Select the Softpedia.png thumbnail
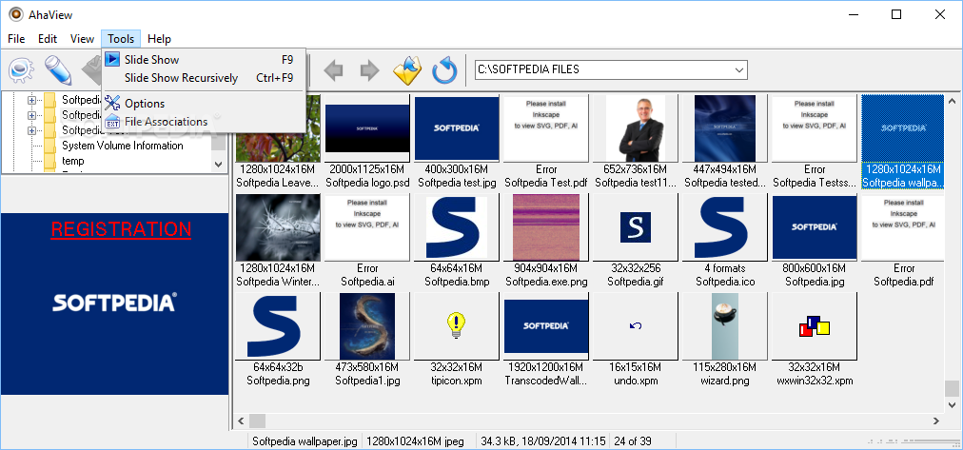The height and width of the screenshot is (450, 963). 278,326
